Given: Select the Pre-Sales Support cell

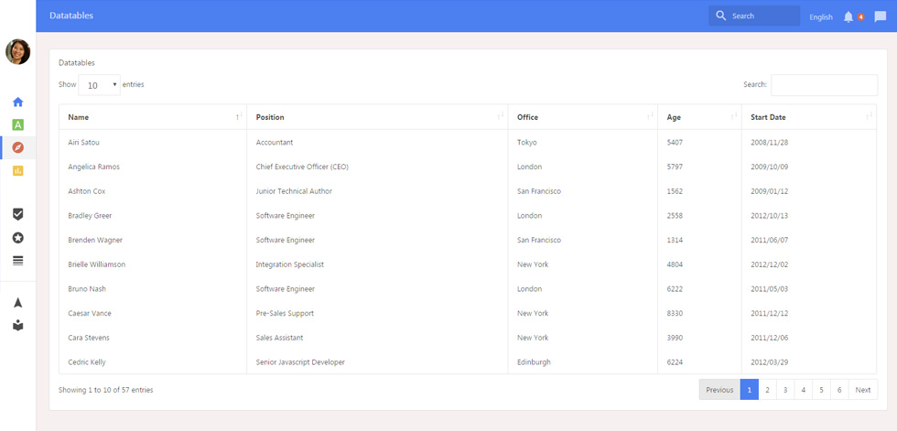Looking at the screenshot, I should coord(377,313).
